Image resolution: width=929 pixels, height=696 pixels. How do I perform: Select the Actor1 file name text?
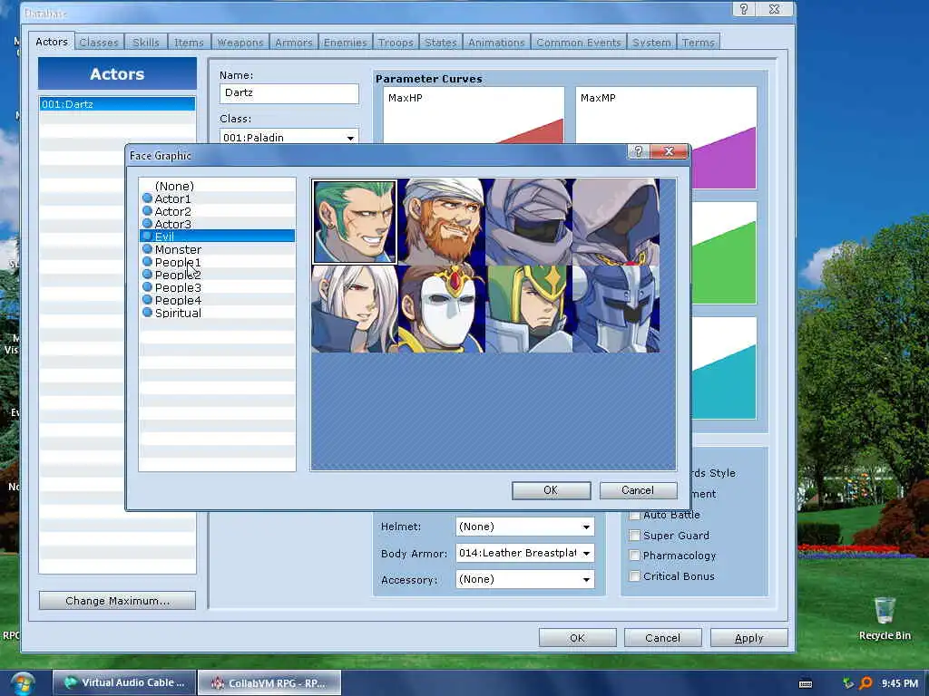coord(172,198)
